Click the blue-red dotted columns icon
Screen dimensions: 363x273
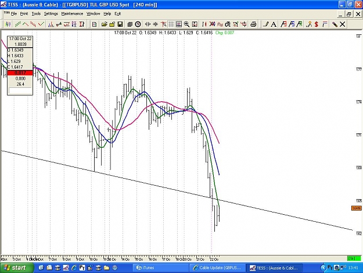tap(74, 24)
